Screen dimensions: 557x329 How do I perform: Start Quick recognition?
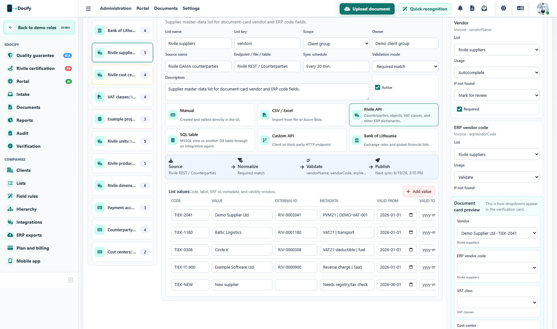(425, 9)
